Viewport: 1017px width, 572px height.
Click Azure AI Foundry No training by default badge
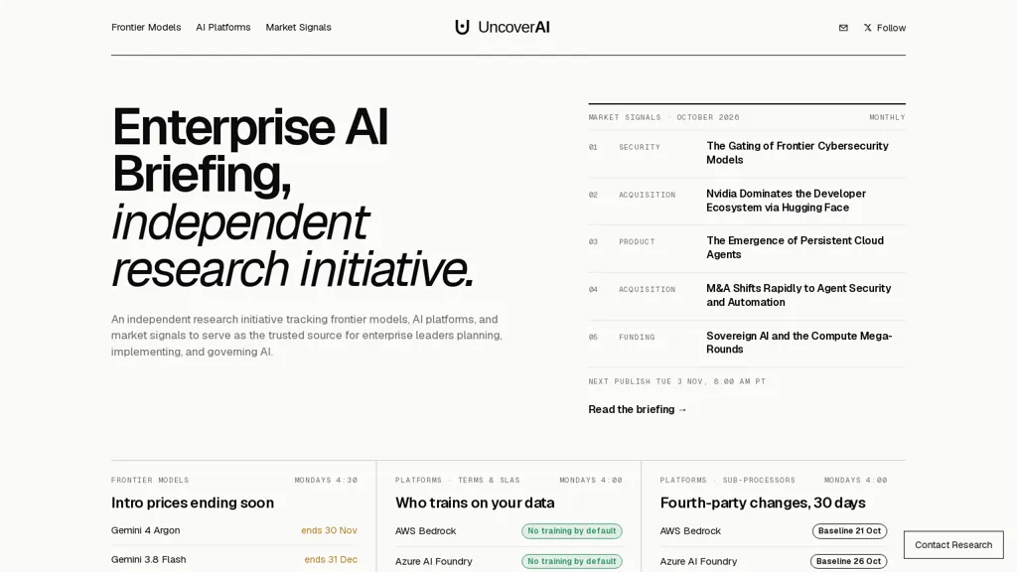tap(571, 561)
